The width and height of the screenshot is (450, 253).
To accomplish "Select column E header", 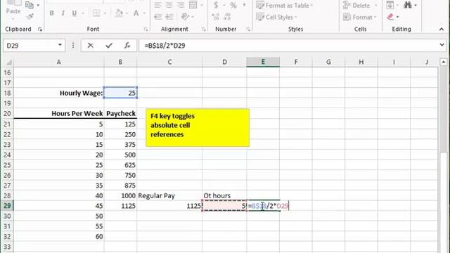I will point(263,62).
